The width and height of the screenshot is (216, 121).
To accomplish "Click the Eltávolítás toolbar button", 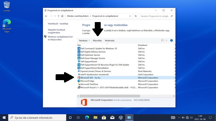I will pos(97,41).
